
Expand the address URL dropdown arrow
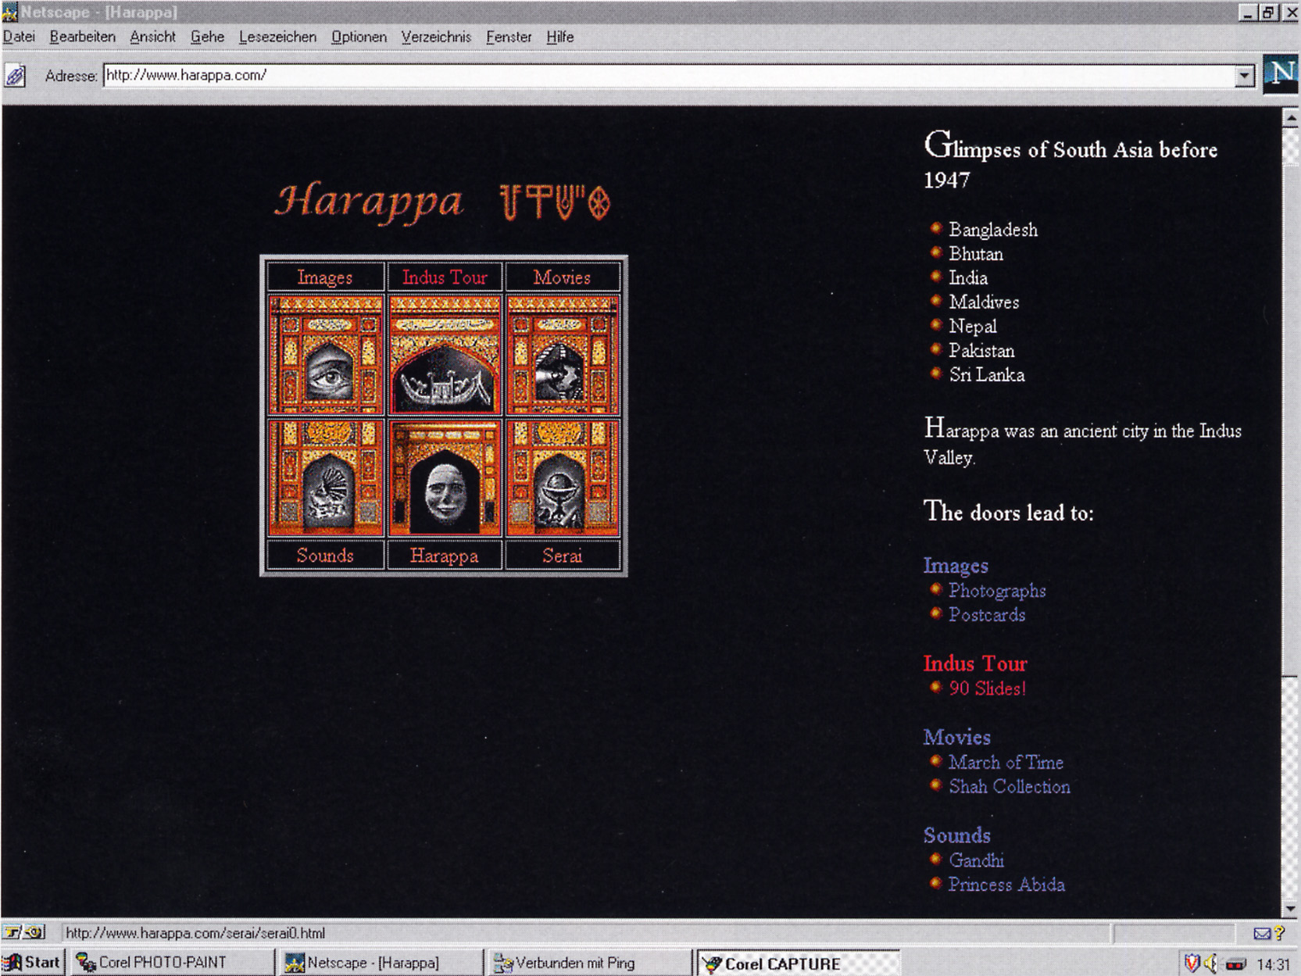tap(1245, 76)
